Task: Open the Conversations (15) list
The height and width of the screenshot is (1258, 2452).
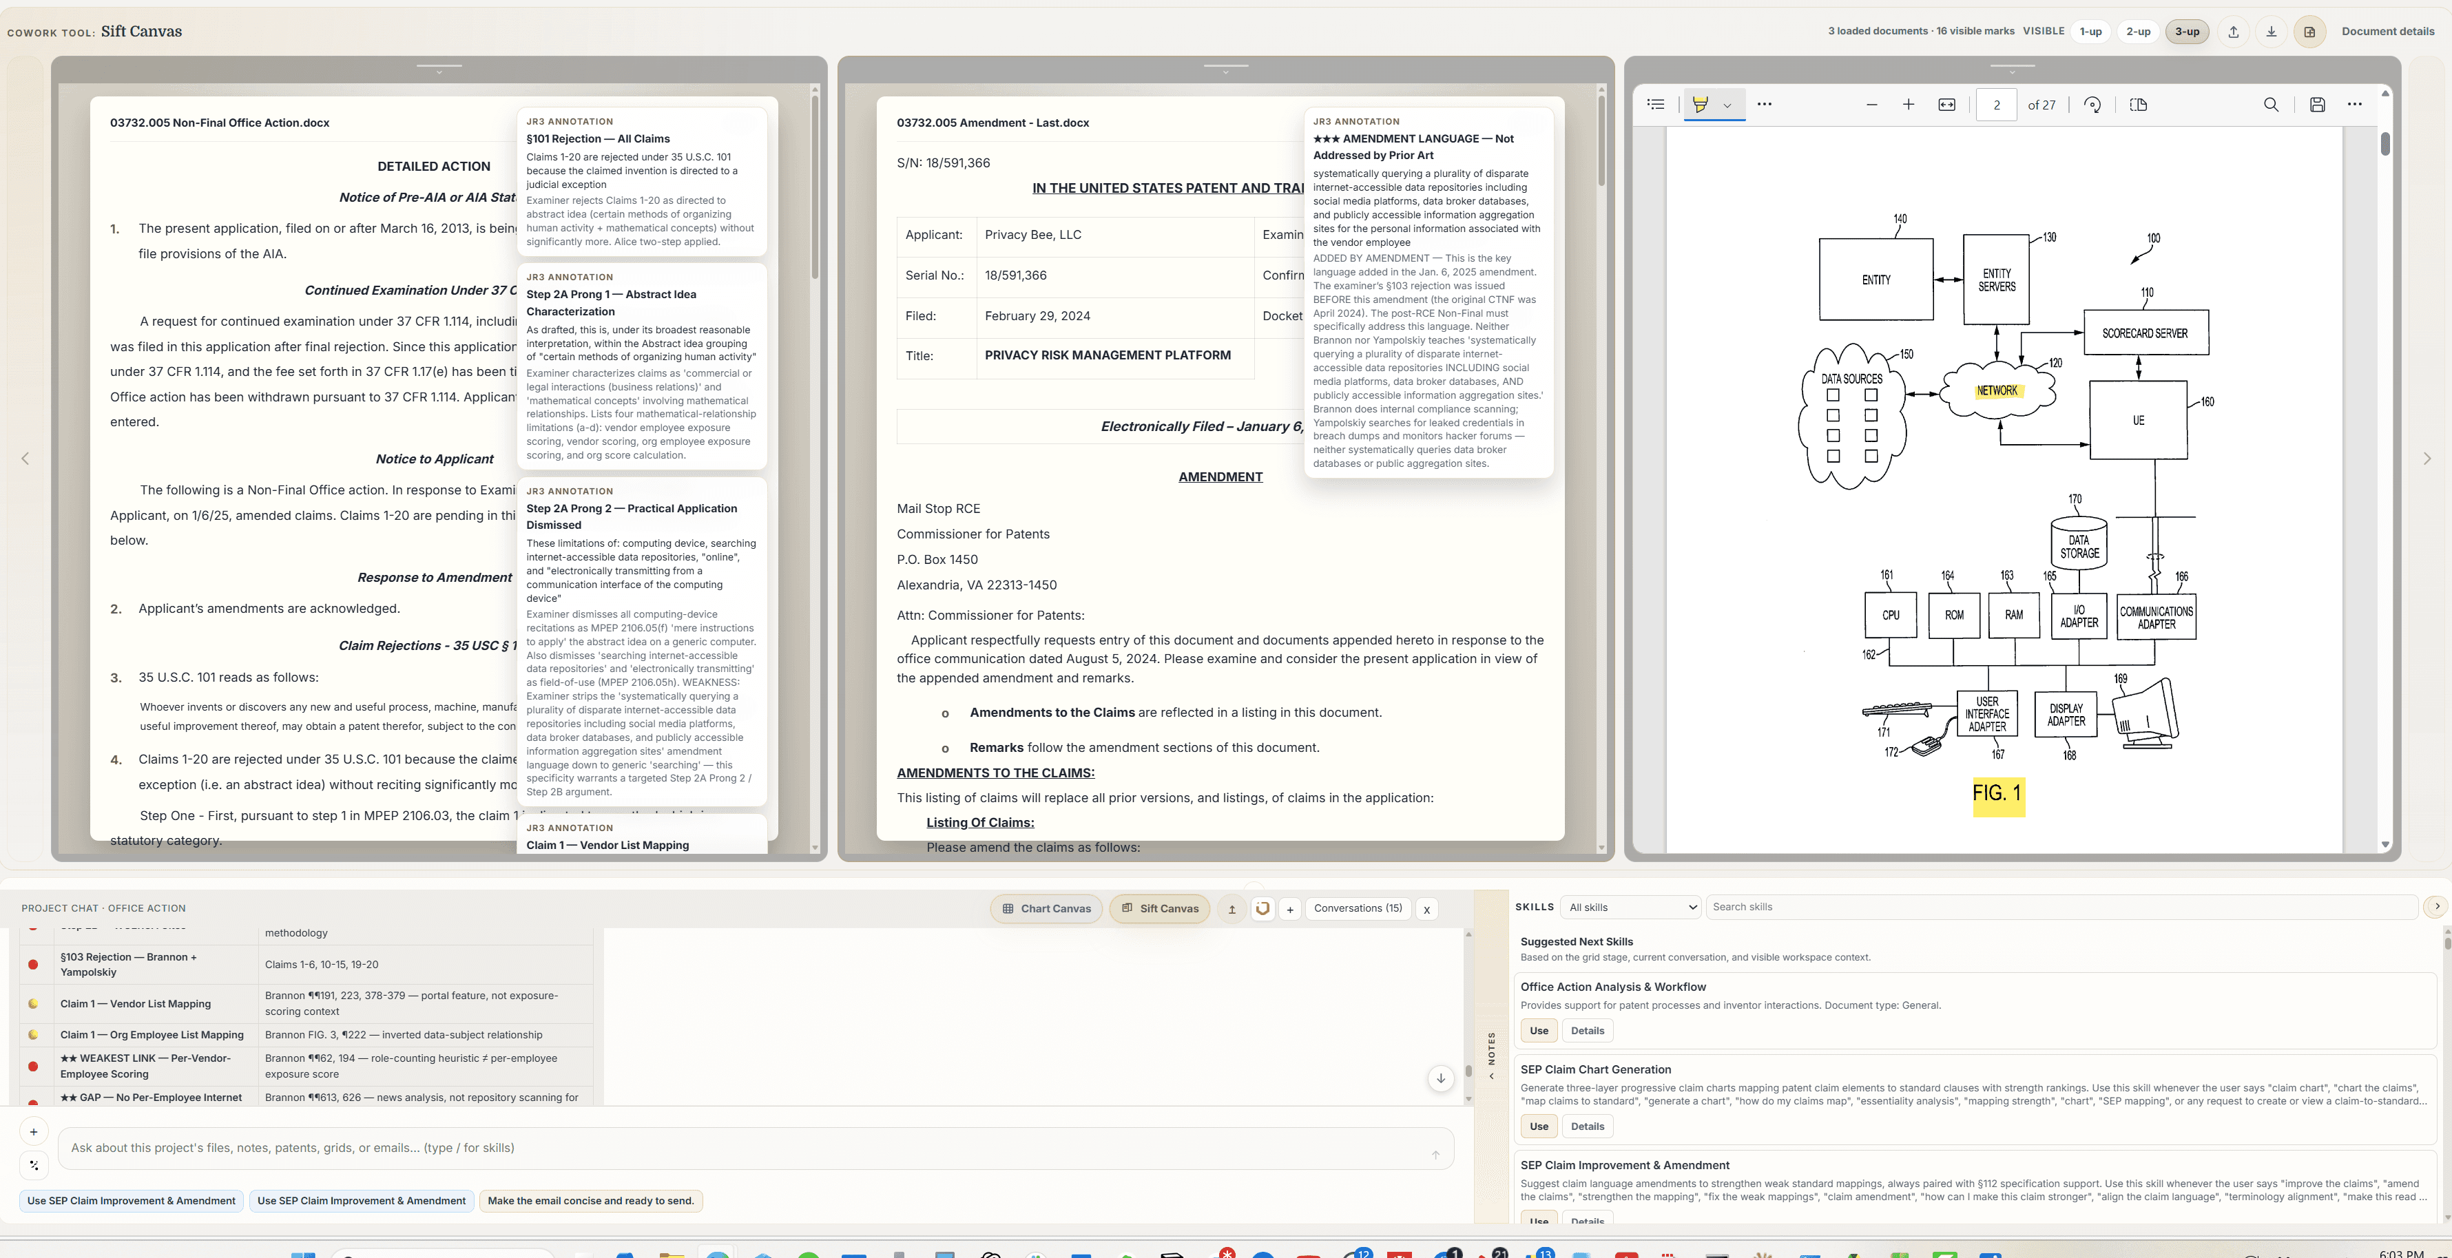Action: (1358, 908)
